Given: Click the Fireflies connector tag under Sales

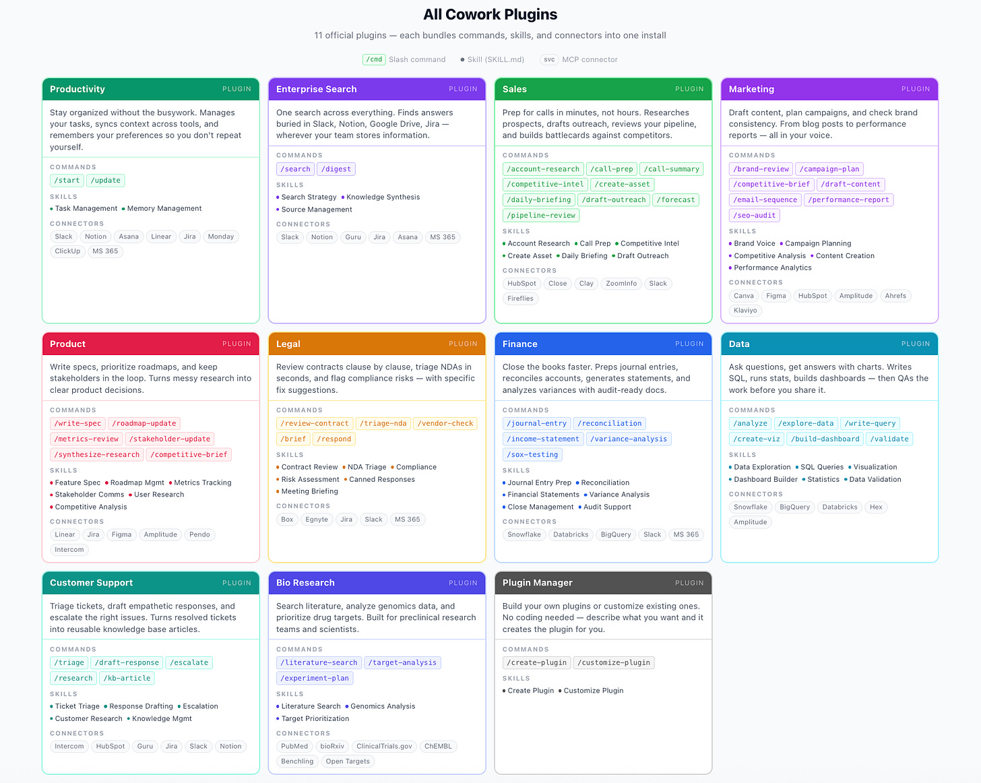Looking at the screenshot, I should click(x=520, y=298).
